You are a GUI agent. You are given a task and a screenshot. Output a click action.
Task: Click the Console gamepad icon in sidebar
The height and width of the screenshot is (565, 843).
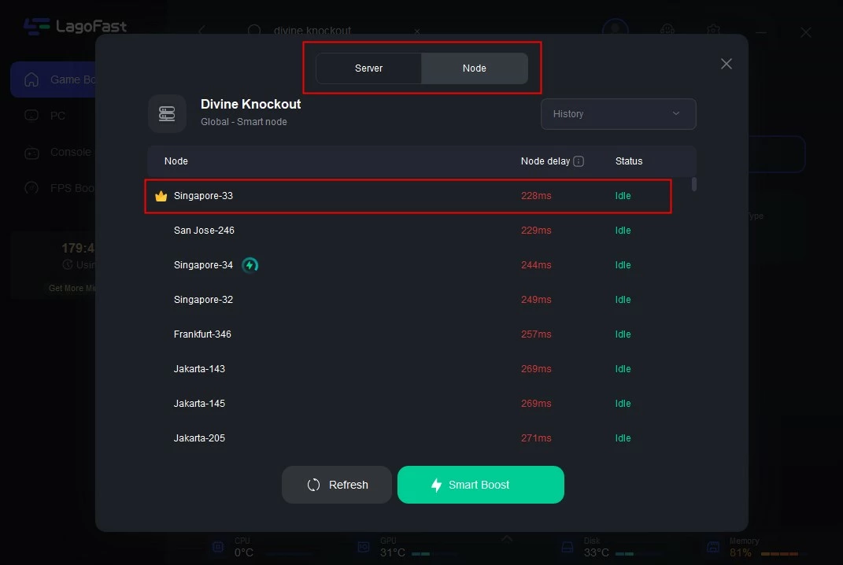[x=31, y=153]
